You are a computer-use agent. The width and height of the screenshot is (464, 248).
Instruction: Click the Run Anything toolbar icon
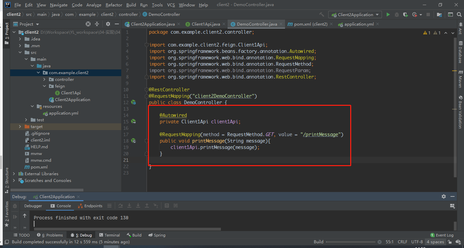pos(450,14)
